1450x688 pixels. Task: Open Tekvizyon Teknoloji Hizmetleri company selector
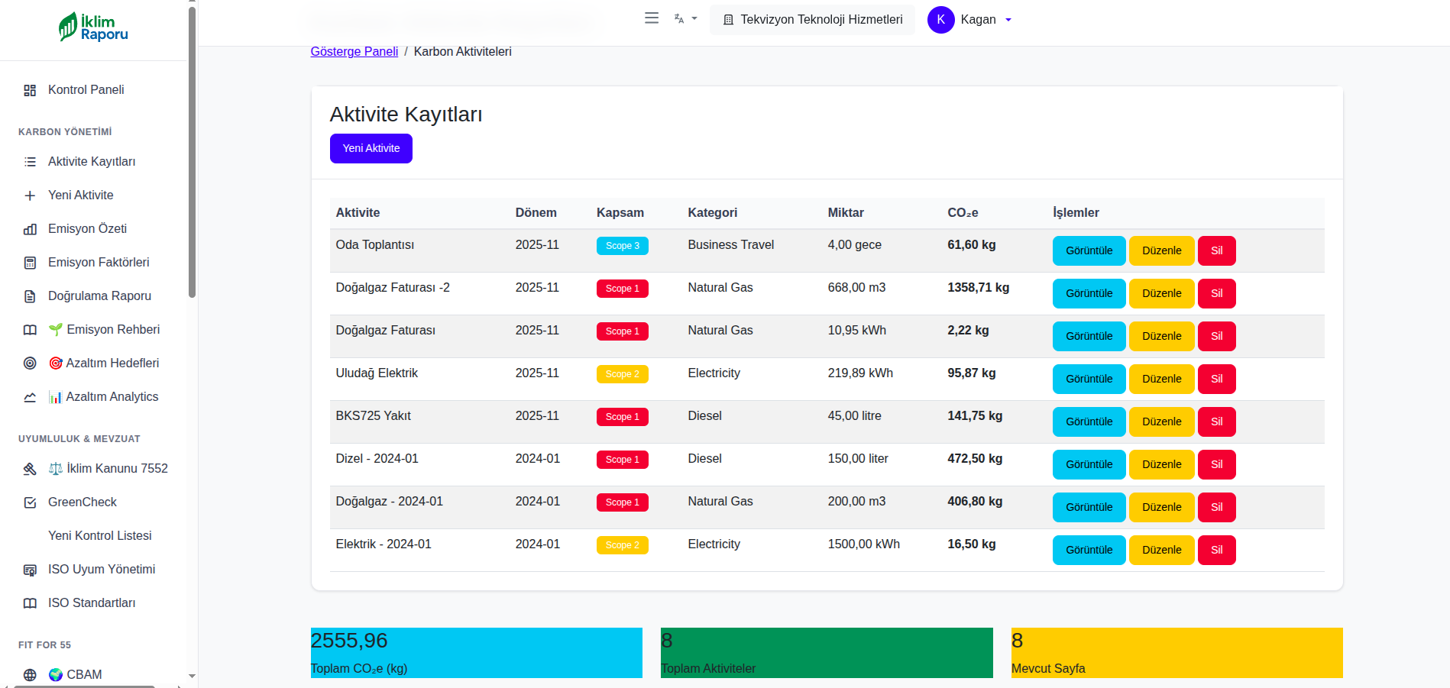pos(812,20)
